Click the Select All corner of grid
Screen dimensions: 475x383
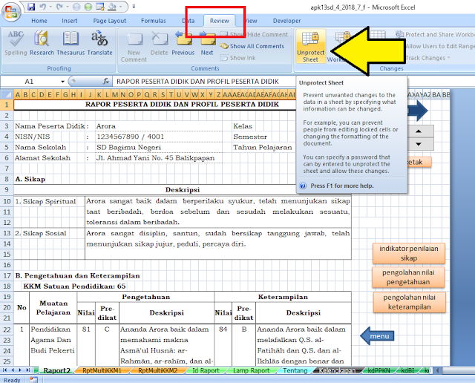[x=7, y=94]
